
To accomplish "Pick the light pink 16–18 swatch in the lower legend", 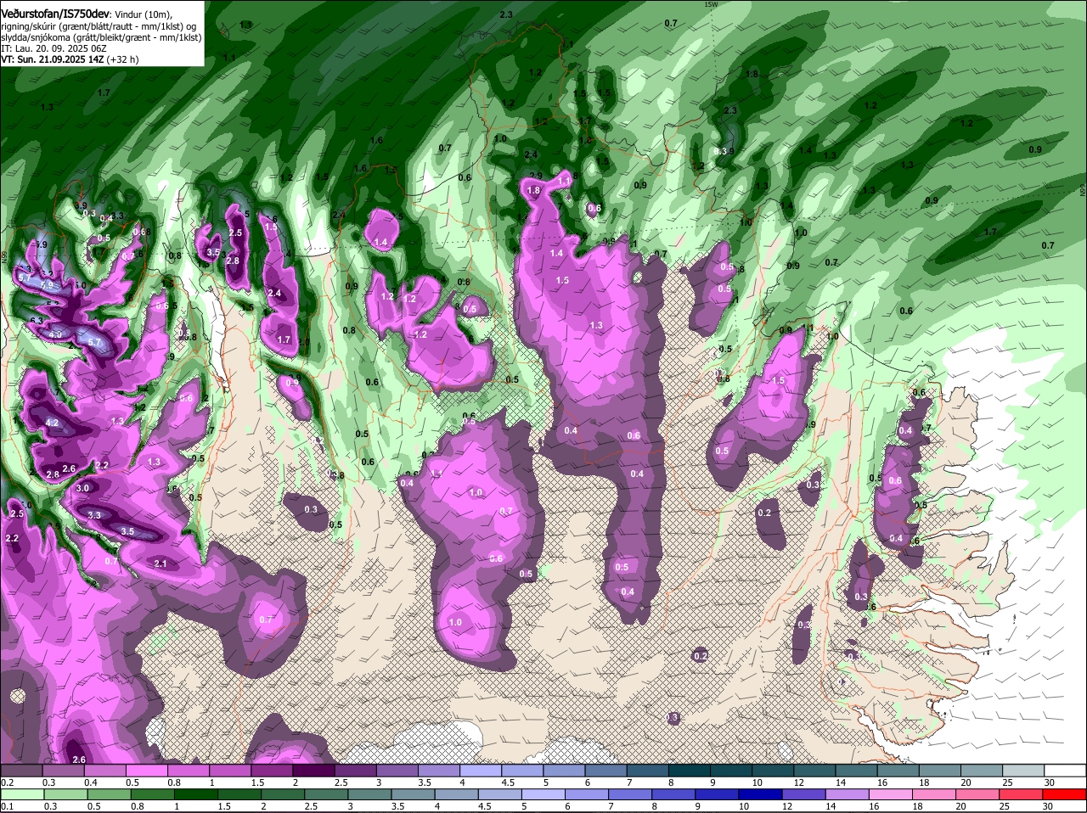I will [x=890, y=794].
